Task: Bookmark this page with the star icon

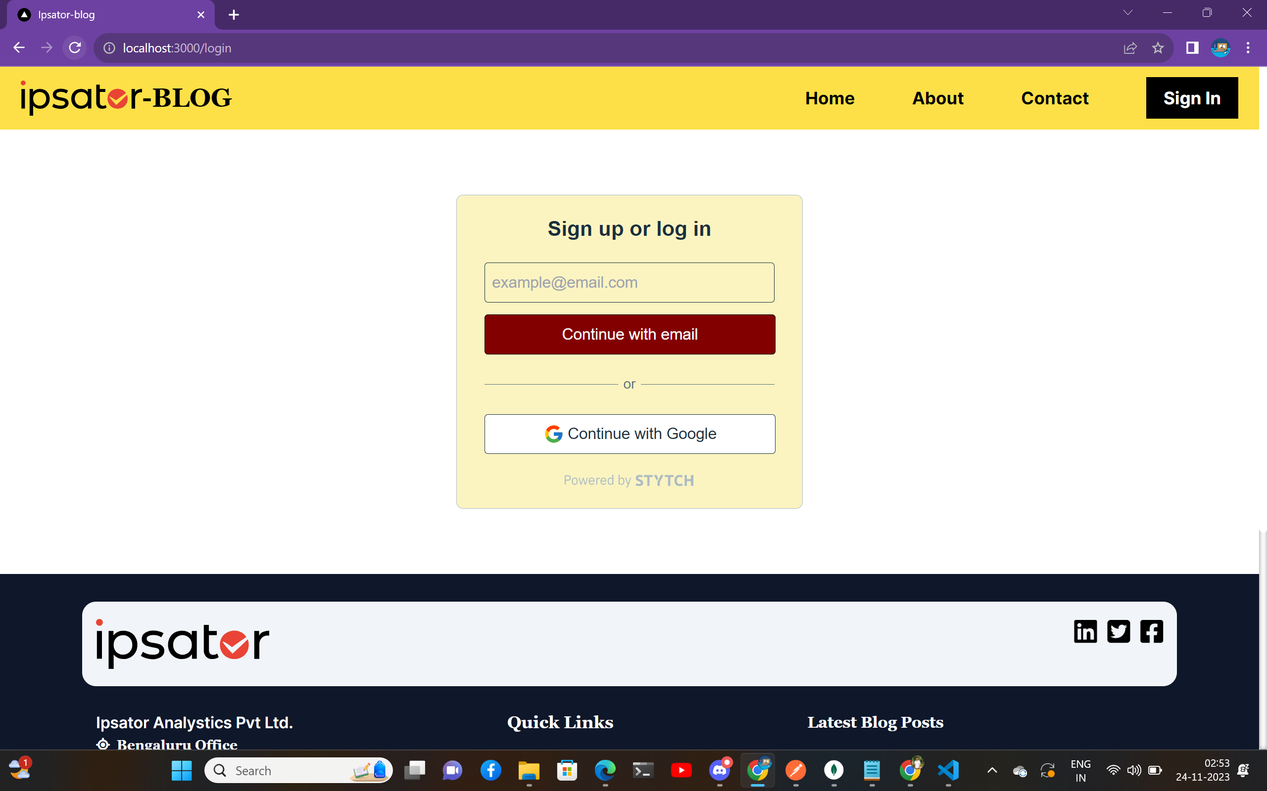Action: (1158, 47)
